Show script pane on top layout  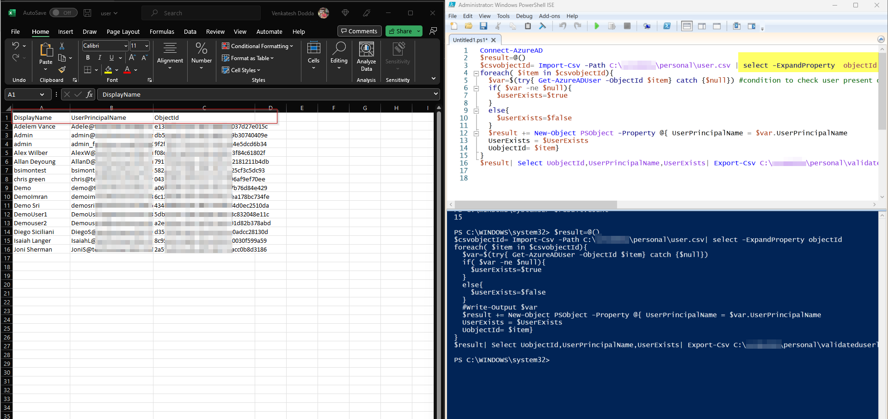click(687, 26)
